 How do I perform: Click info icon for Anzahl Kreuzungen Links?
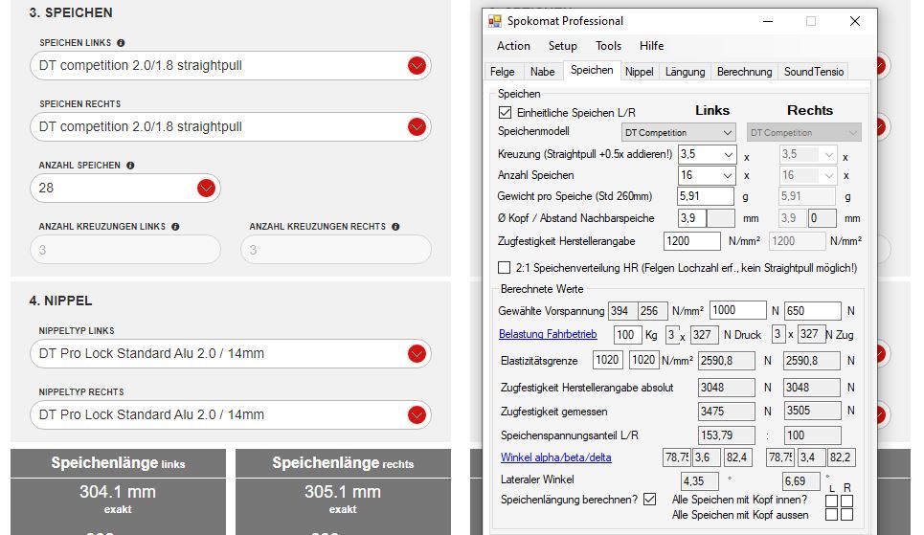[175, 227]
